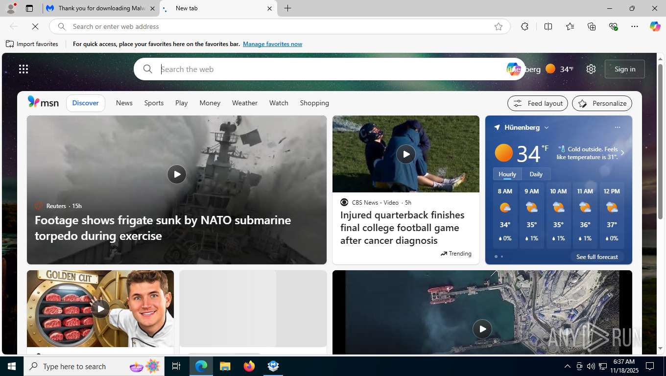Screen dimensions: 666x376
Task: Advance weather alert with right chevron
Action: pos(622,153)
